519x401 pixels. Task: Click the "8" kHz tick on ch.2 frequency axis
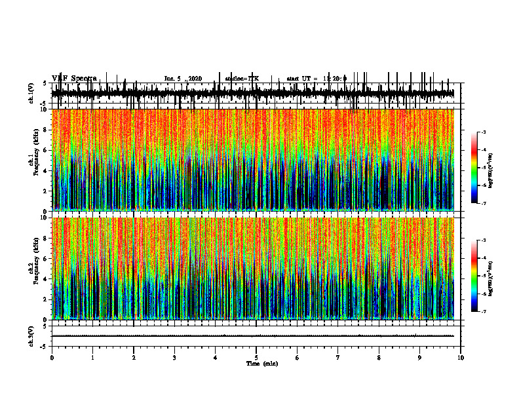pos(46,239)
